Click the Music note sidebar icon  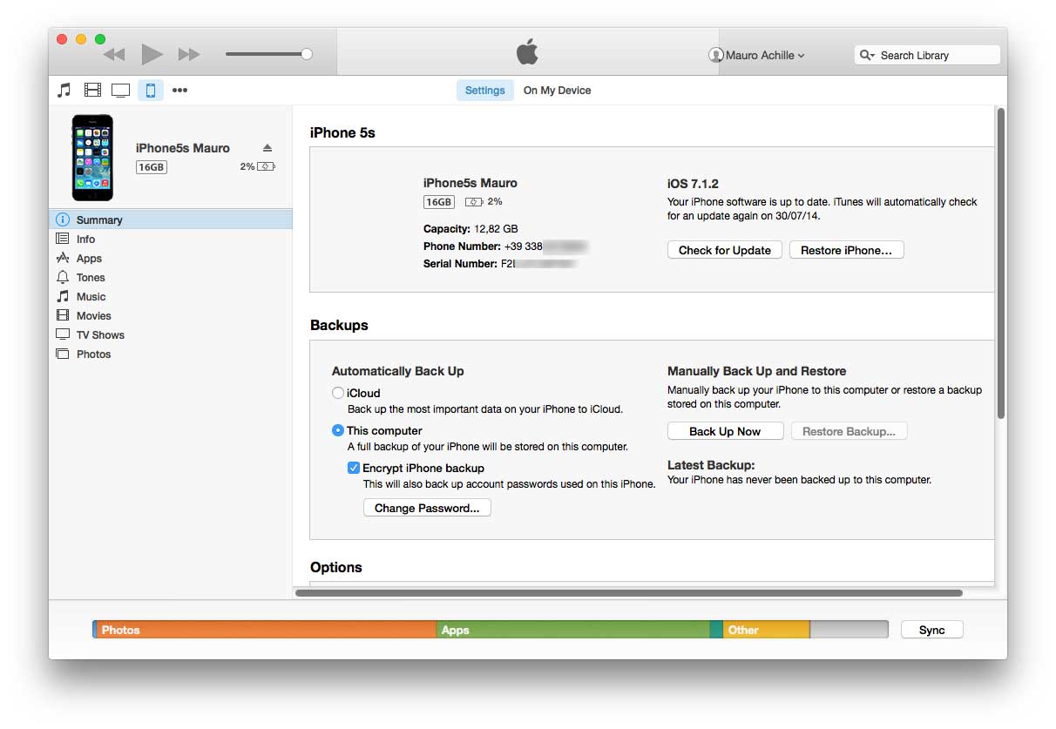(63, 296)
